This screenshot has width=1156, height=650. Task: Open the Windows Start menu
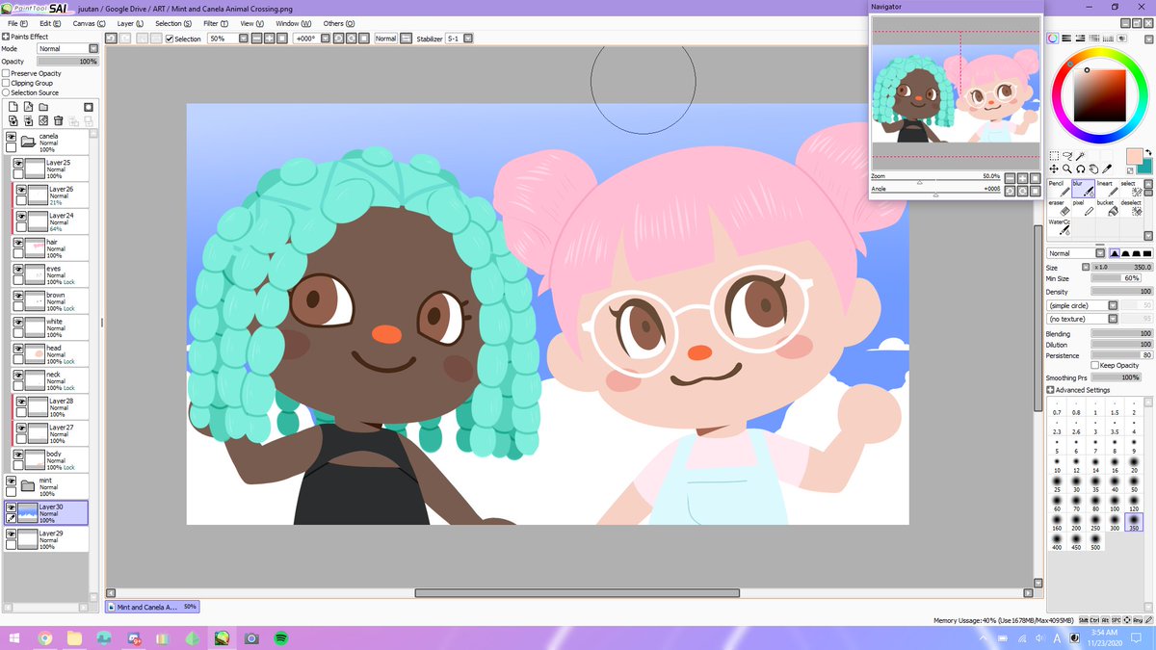(14, 637)
